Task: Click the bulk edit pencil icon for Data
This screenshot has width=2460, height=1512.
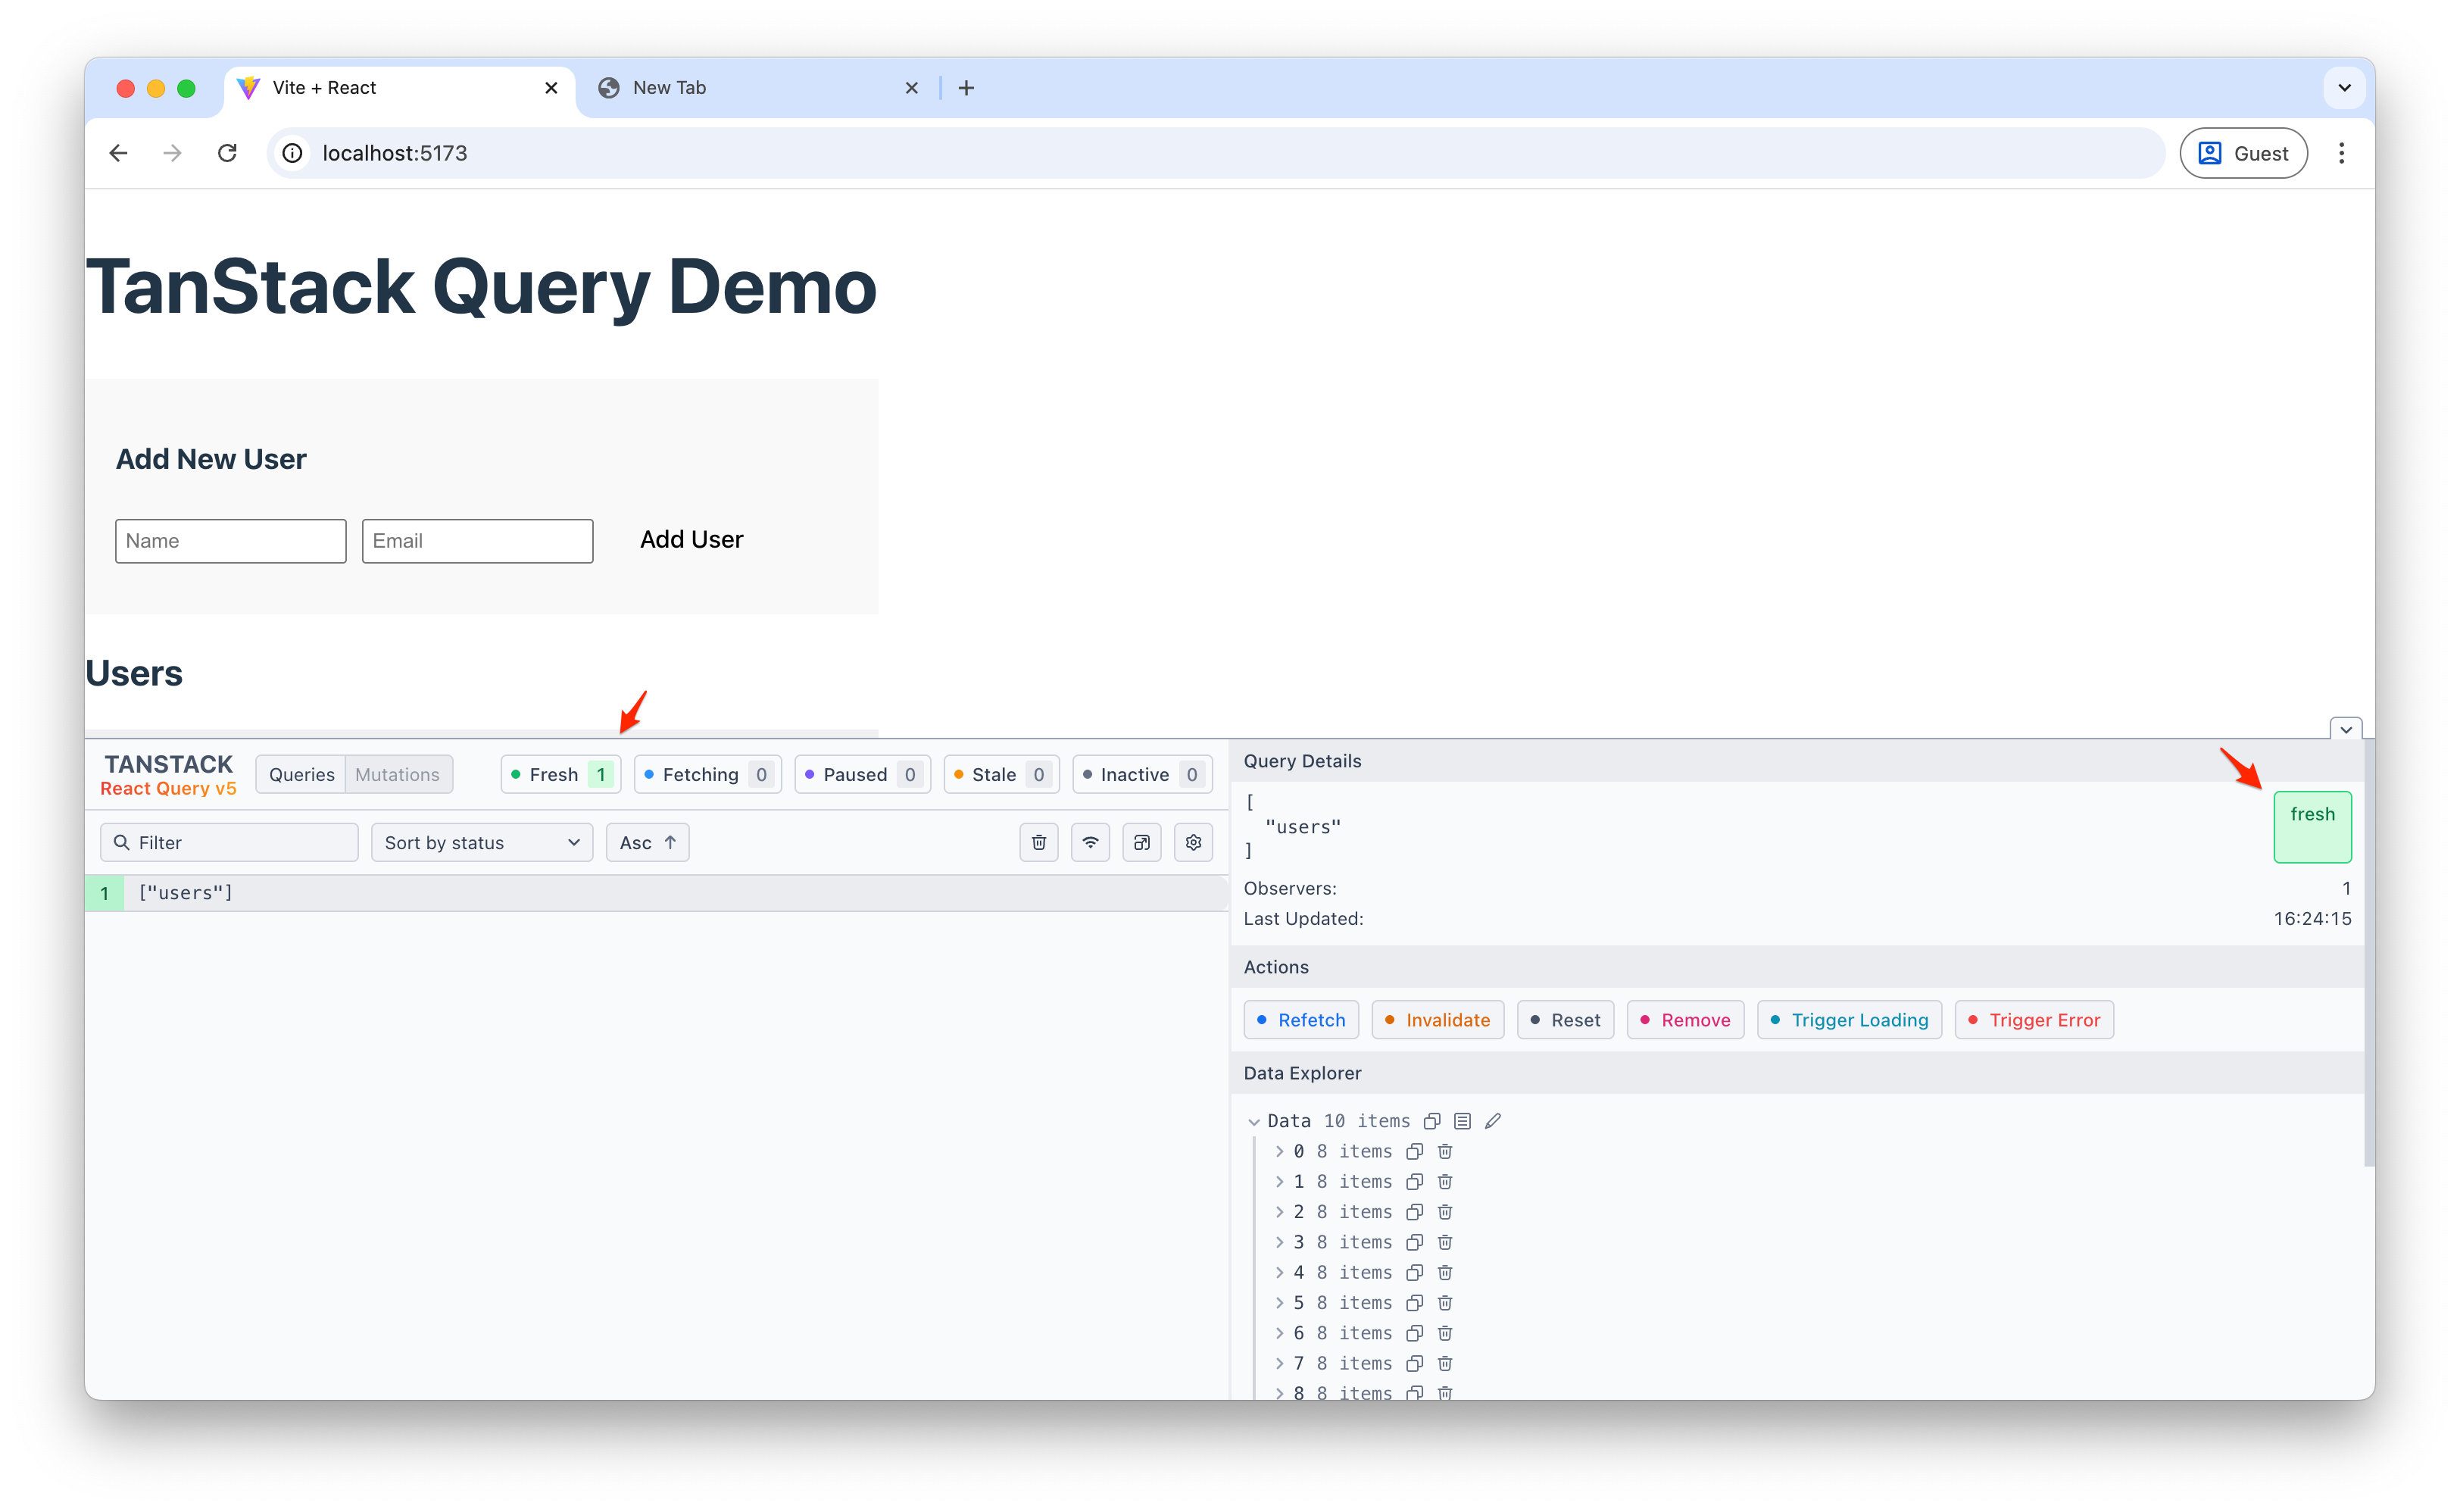Action: 1492,1121
